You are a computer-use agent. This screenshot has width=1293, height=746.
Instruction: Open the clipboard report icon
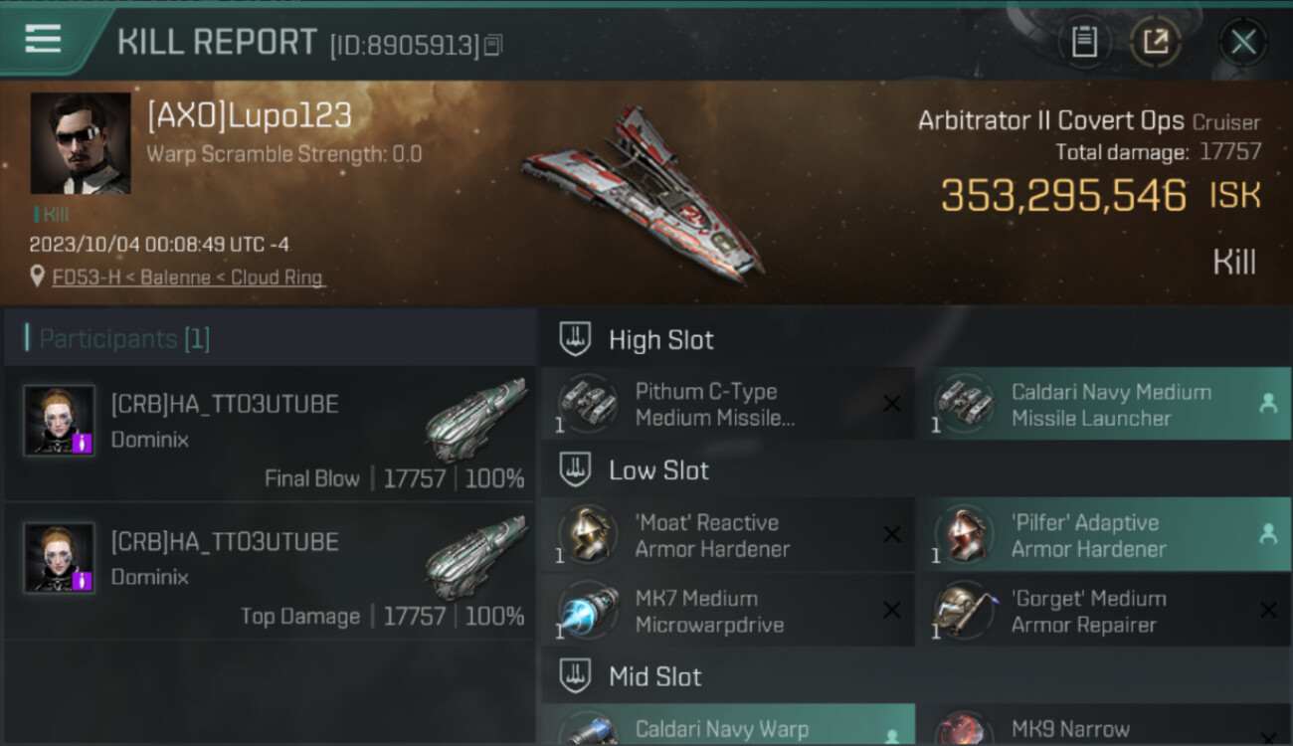1084,42
